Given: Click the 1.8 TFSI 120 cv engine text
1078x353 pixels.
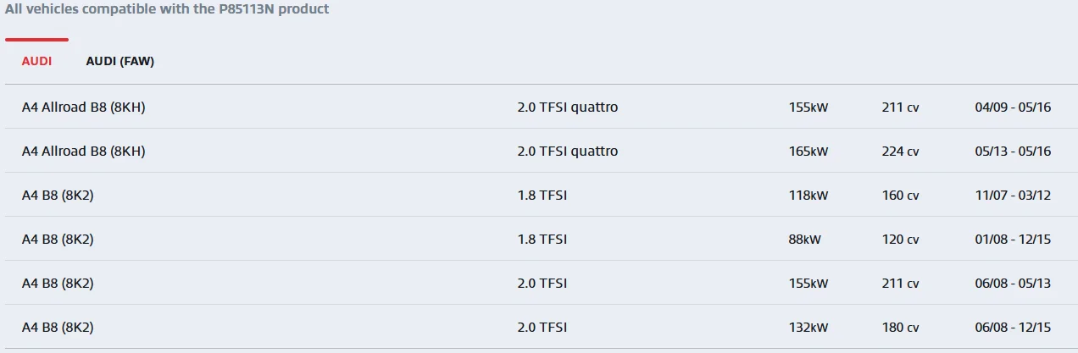Looking at the screenshot, I should coord(542,239).
